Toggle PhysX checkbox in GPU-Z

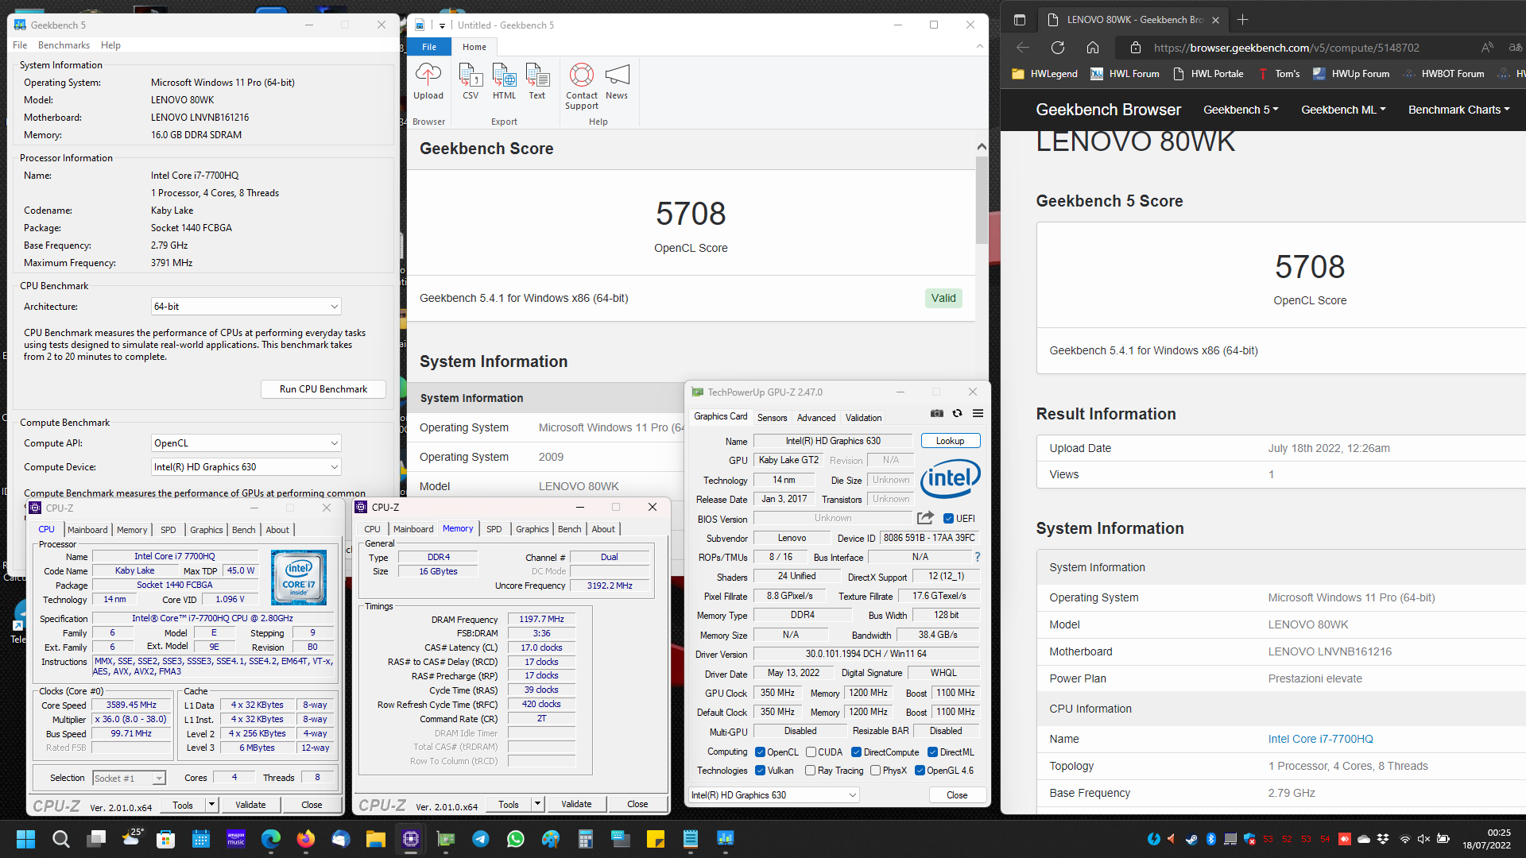point(876,771)
